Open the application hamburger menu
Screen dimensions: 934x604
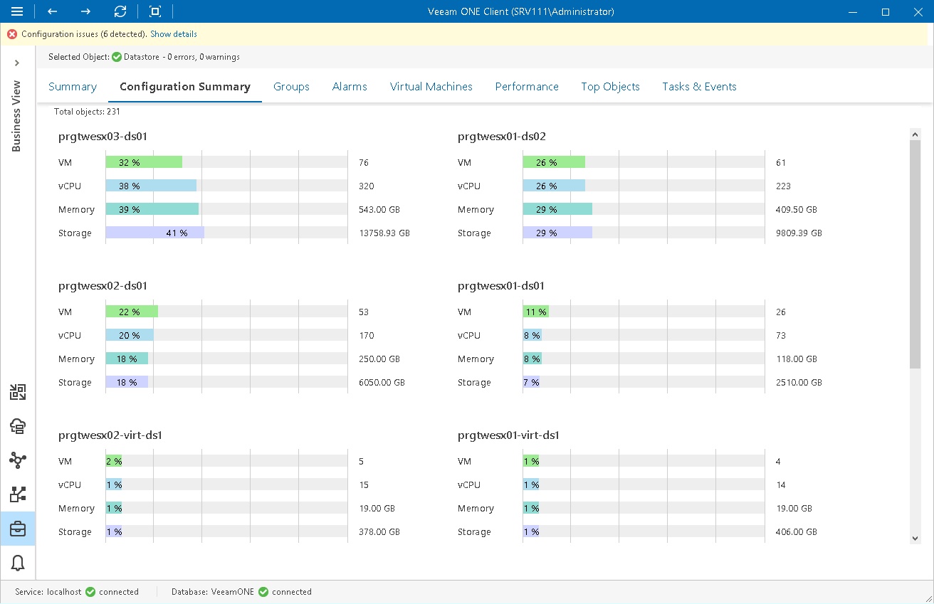(18, 11)
